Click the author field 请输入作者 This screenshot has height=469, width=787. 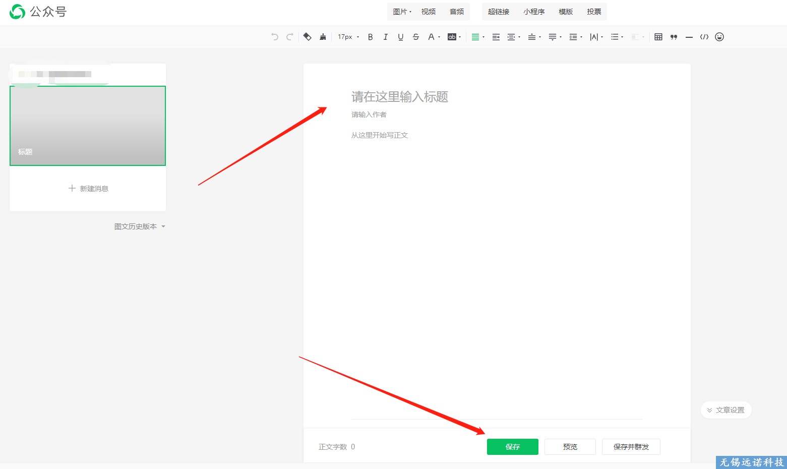(x=369, y=114)
